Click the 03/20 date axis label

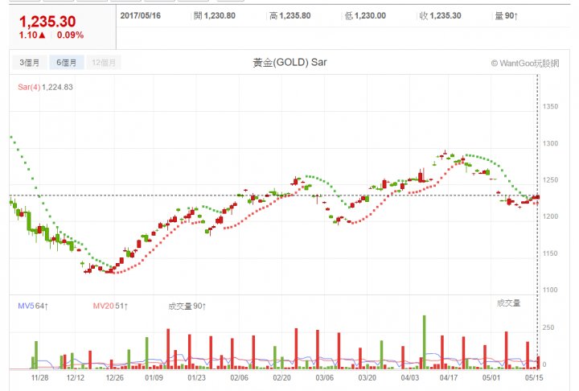tap(367, 377)
